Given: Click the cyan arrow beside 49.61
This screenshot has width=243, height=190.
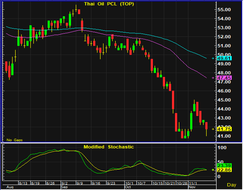Looking at the screenshot, I should point(213,58).
